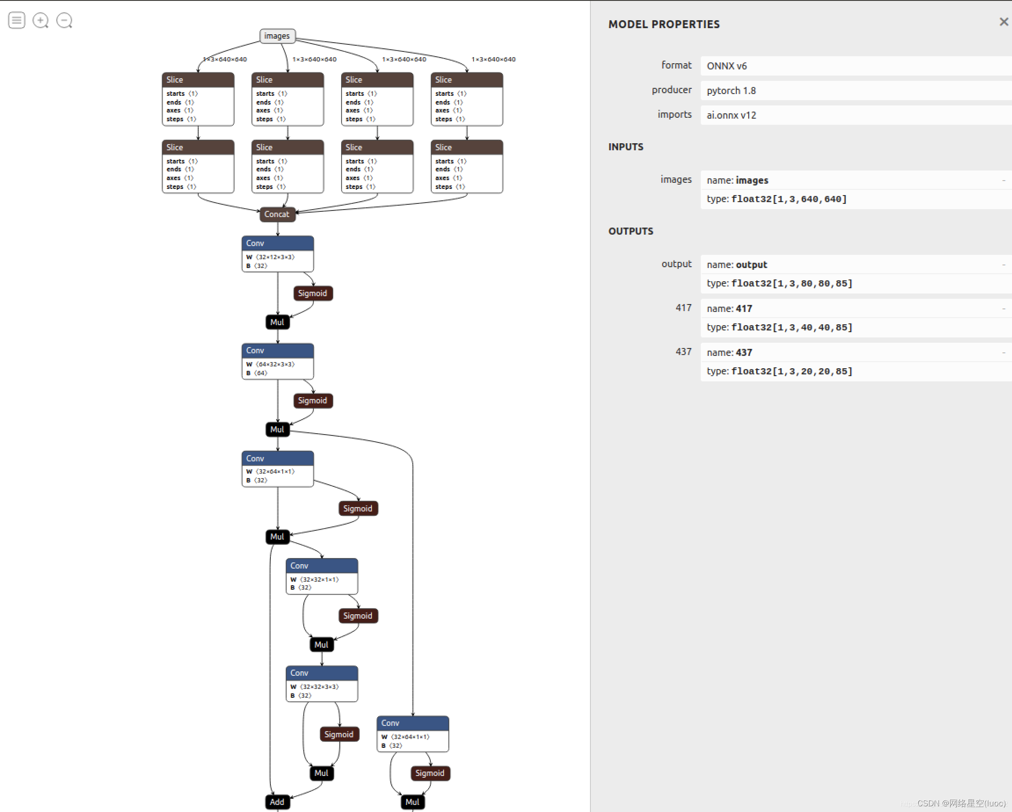The image size is (1012, 812).
Task: Click the zoom out magnifier icon
Action: (x=64, y=20)
